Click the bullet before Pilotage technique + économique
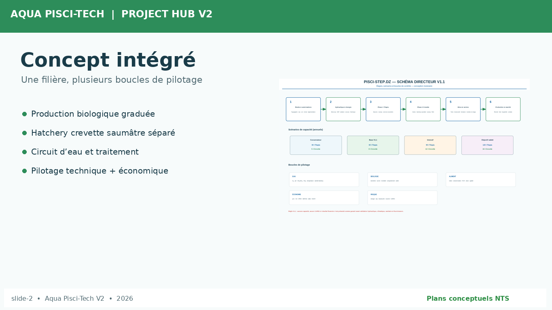The width and height of the screenshot is (552, 310). [x=24, y=171]
